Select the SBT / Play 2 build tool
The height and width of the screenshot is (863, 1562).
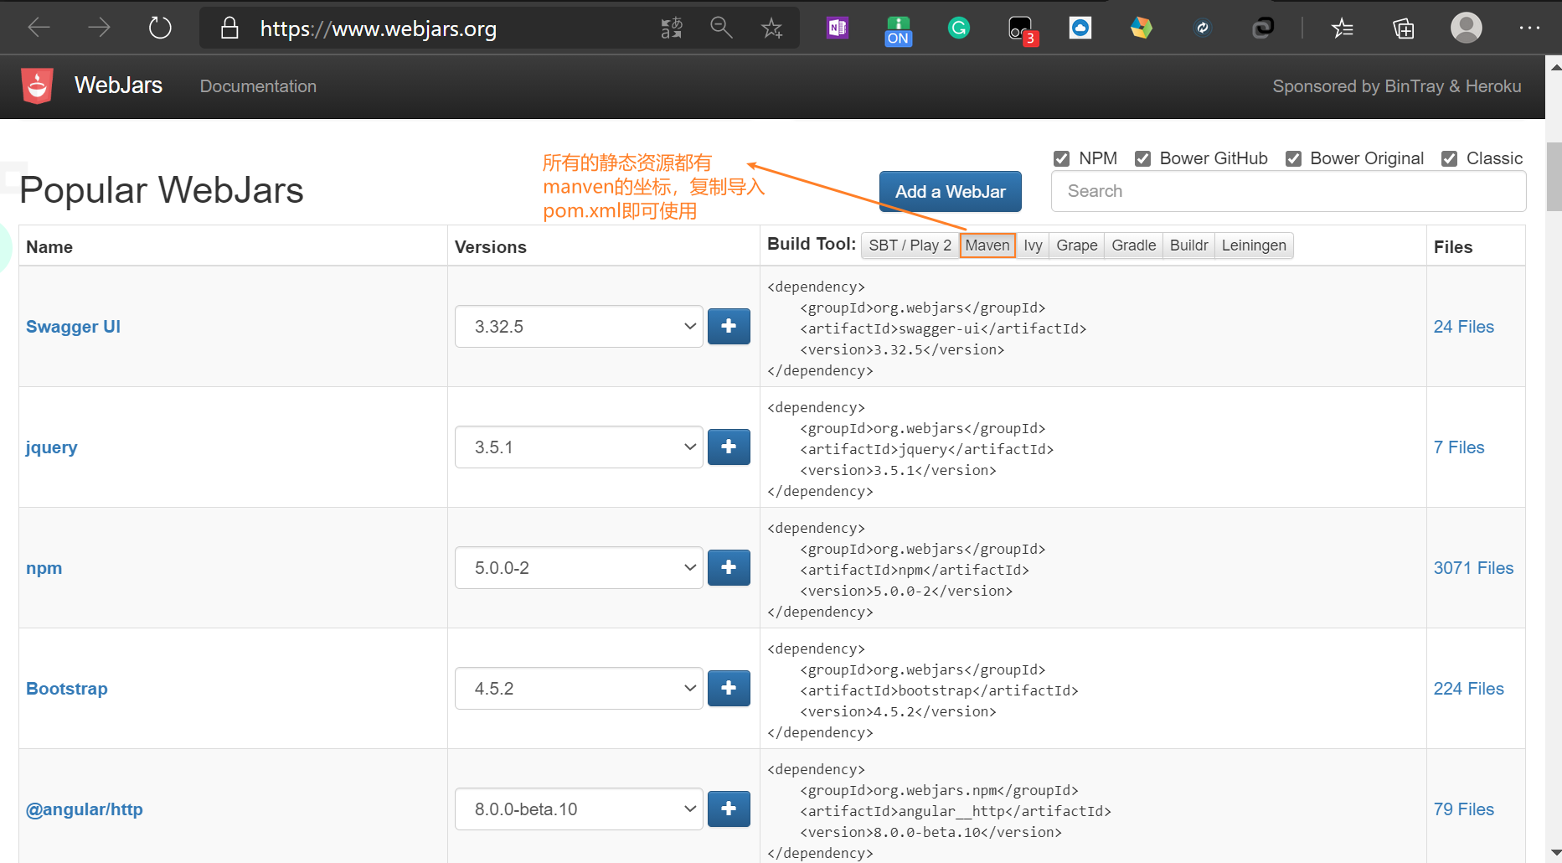tap(910, 245)
